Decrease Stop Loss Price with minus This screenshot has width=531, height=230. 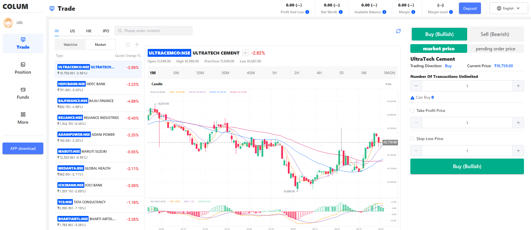(x=416, y=151)
